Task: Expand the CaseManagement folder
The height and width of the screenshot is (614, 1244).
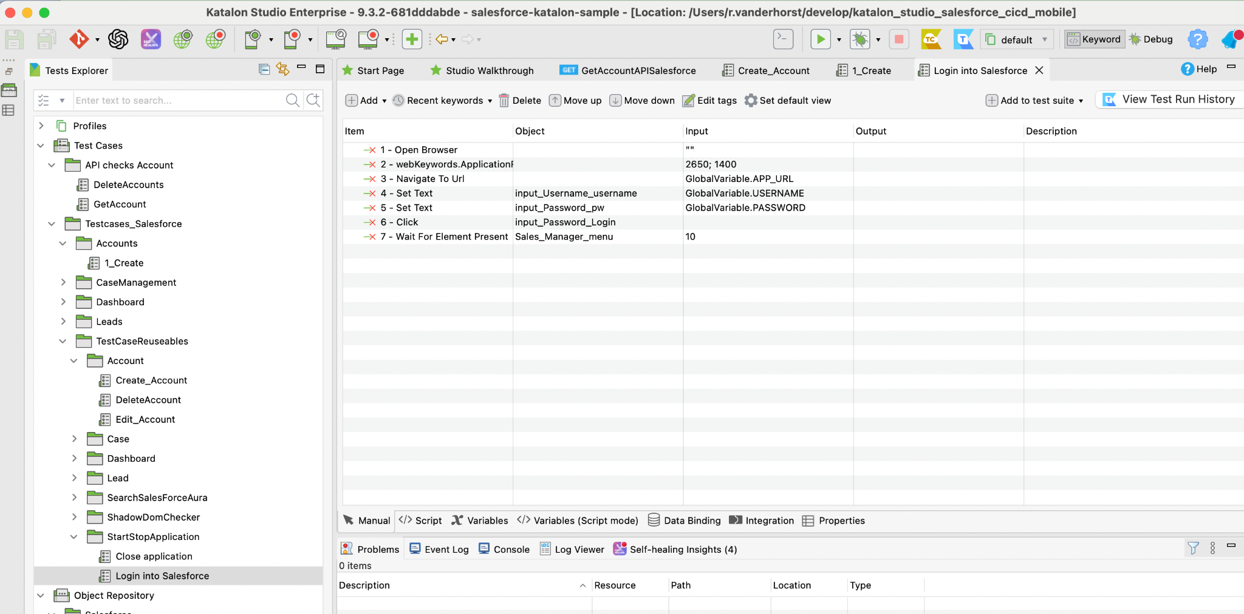Action: [63, 282]
